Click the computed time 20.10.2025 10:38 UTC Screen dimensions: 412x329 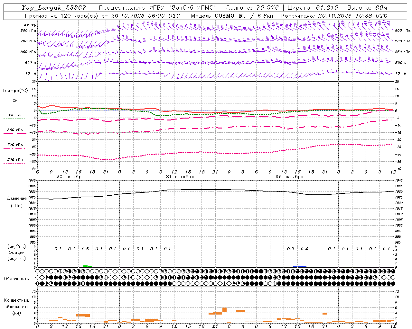coord(353,16)
